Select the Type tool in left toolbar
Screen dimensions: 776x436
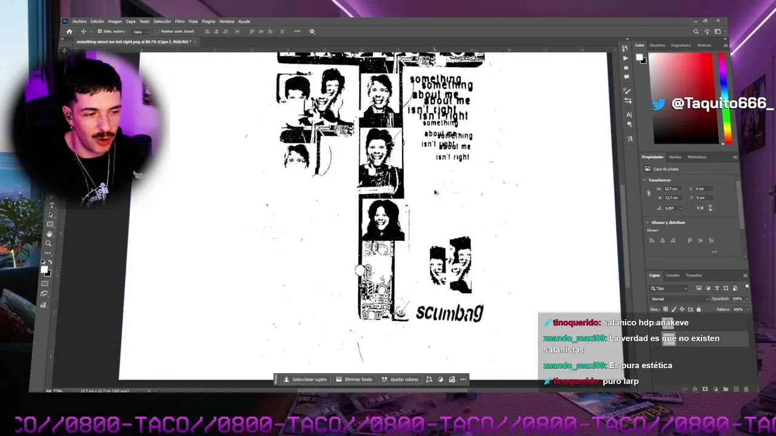51,205
